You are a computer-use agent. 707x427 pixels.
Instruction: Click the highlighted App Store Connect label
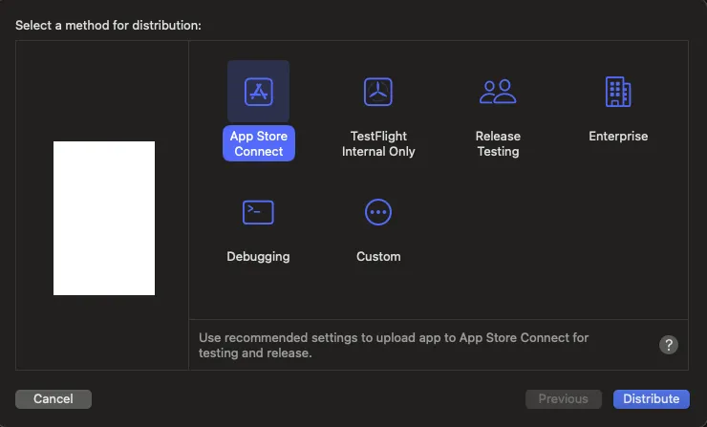pyautogui.click(x=258, y=144)
